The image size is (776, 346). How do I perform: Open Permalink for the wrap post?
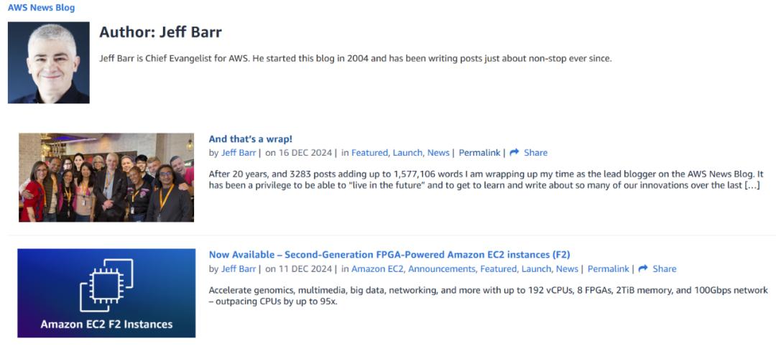[479, 153]
